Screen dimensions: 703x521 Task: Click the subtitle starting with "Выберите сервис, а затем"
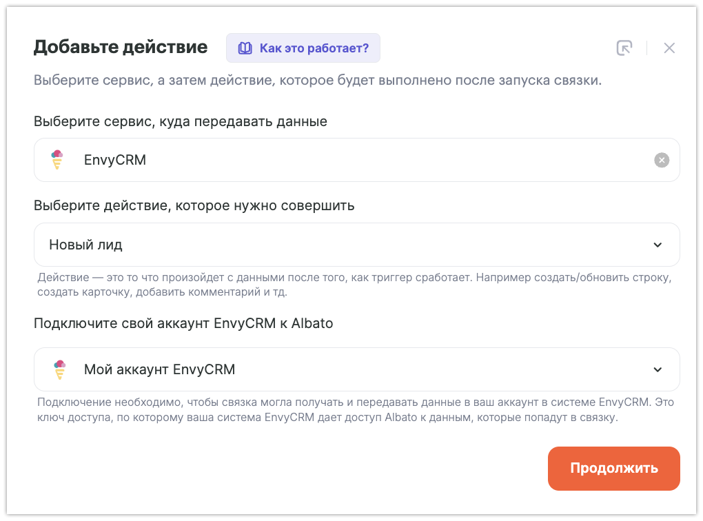click(x=318, y=80)
